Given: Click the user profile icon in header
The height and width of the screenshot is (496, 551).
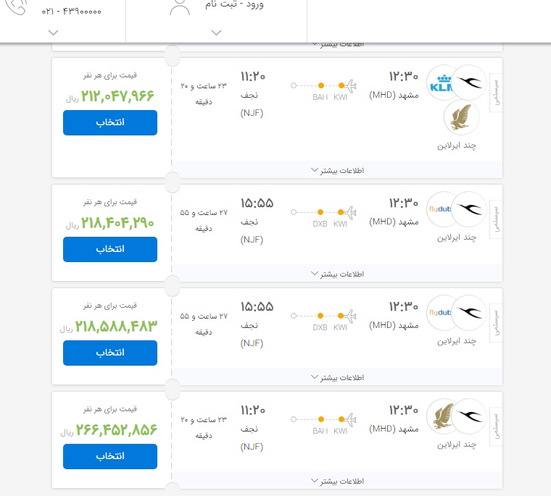Looking at the screenshot, I should pos(180,6).
